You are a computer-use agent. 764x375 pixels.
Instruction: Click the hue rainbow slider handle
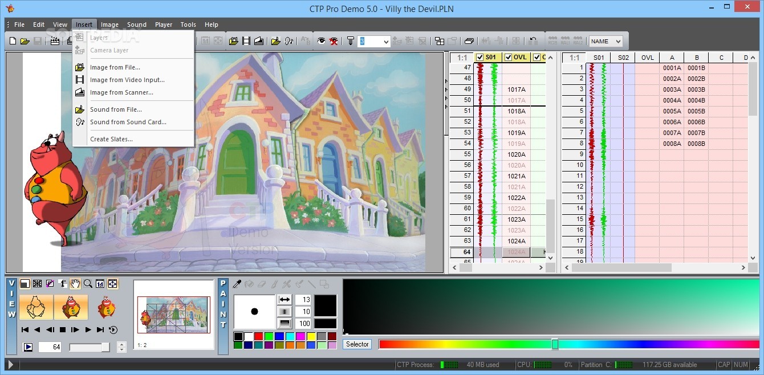(555, 344)
